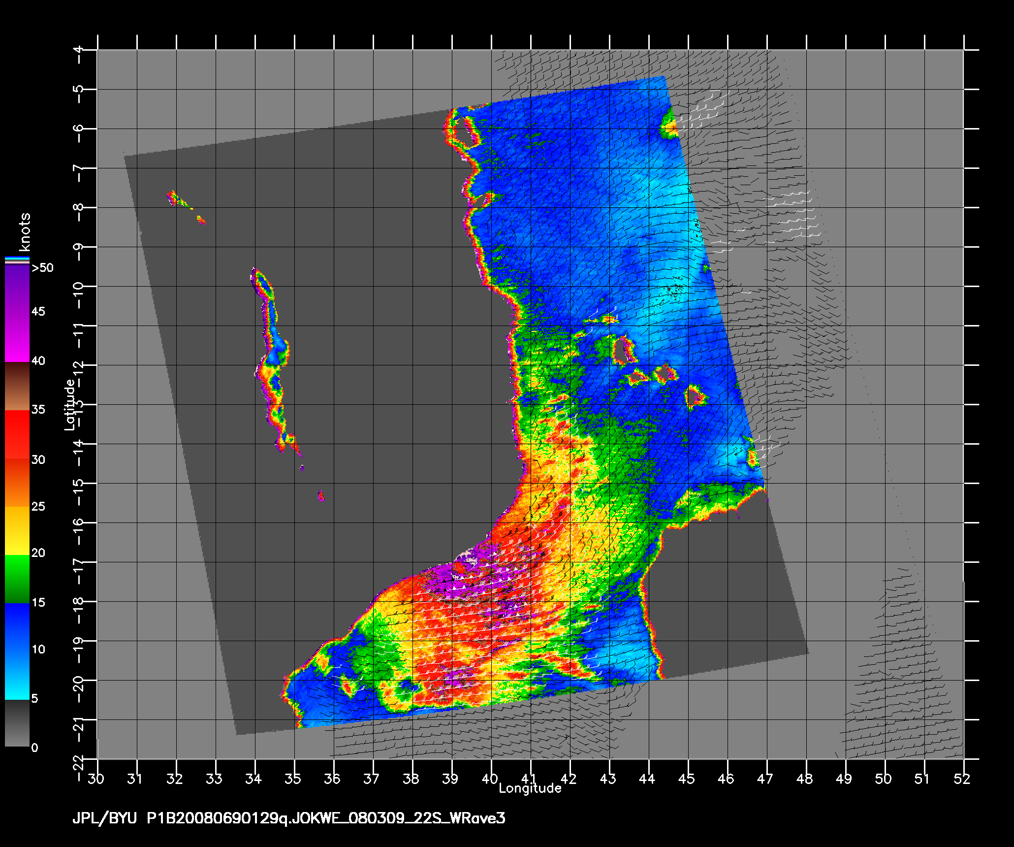The height and width of the screenshot is (847, 1014).
Task: Pick the yellow 20-25 knots color band
Action: tap(17, 531)
